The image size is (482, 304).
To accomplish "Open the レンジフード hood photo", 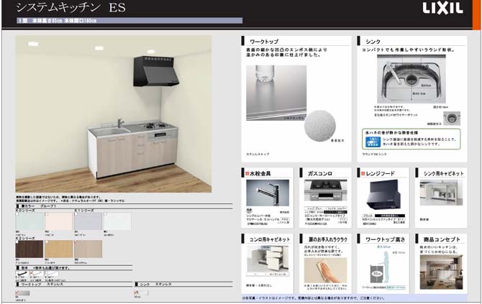I will click(383, 194).
